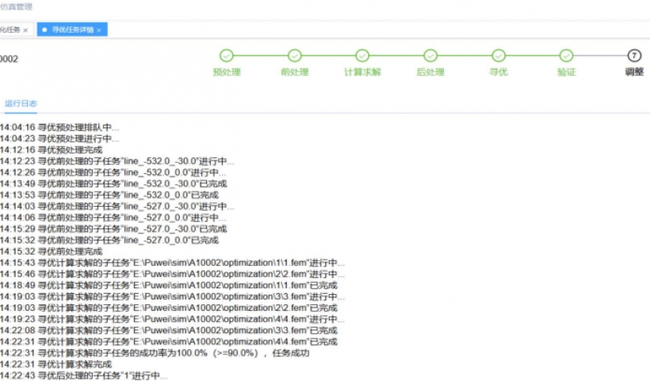
Task: Close the 寻优任务详情 tab
Action: (x=99, y=30)
